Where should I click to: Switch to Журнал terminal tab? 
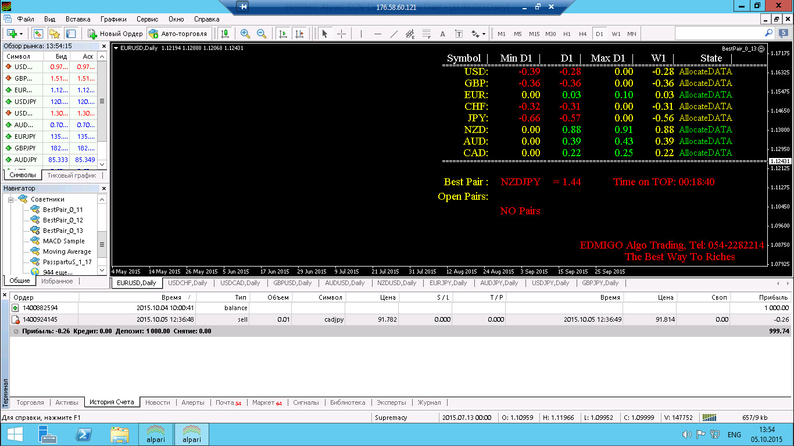point(430,402)
